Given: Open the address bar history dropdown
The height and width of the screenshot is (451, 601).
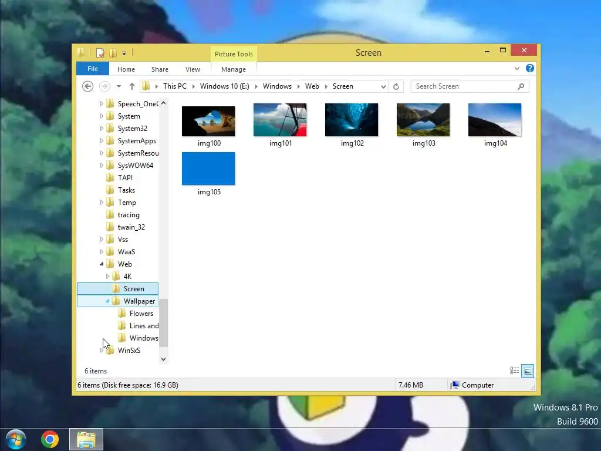Looking at the screenshot, I should 383,86.
